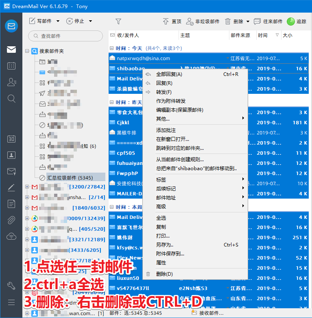Click the pencil compose icon in sidebar
The width and height of the screenshot is (312, 318).
(11, 188)
